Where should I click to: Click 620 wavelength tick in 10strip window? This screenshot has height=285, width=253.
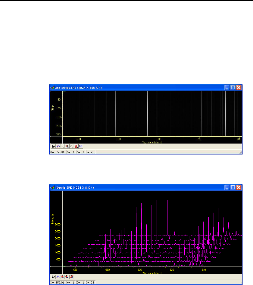(172, 270)
